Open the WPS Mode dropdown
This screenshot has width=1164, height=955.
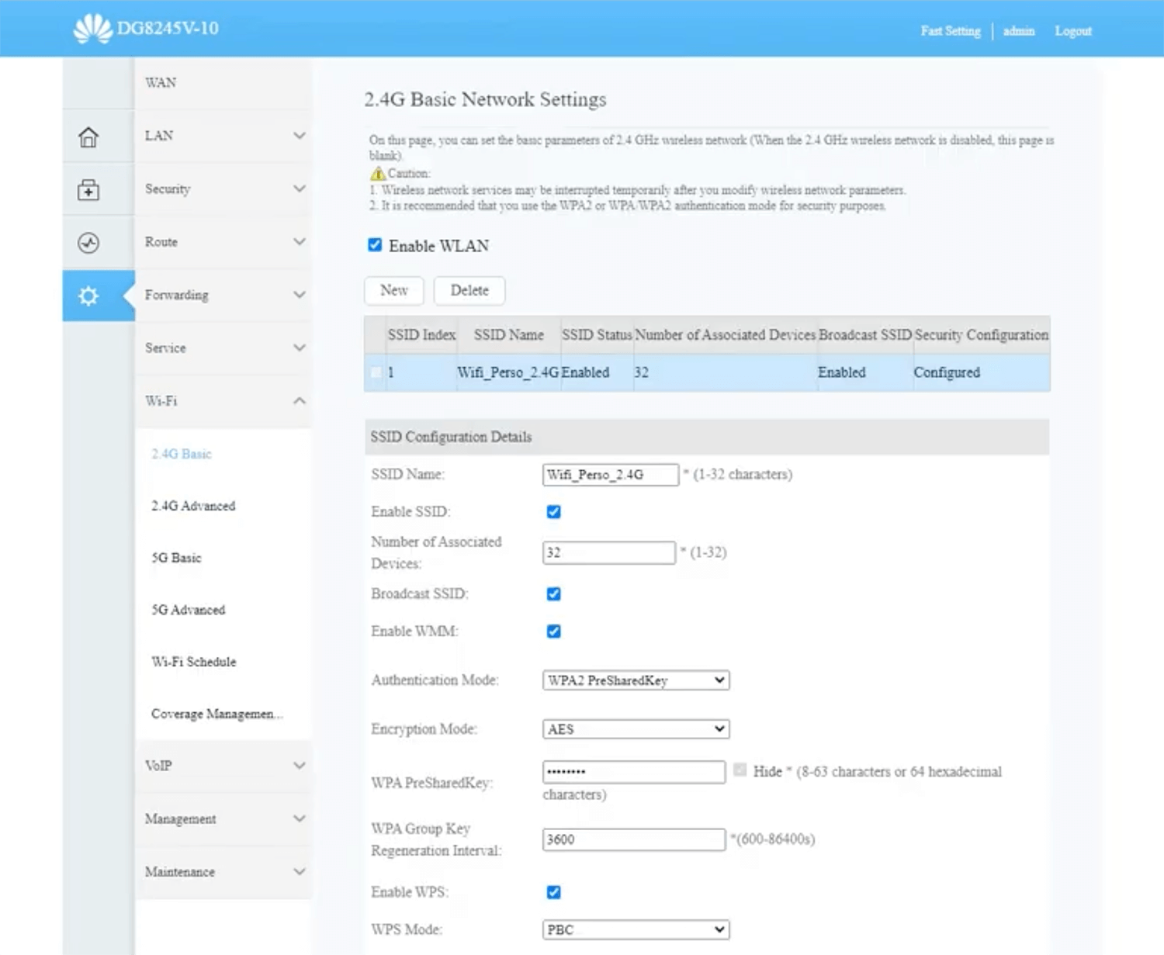click(635, 929)
